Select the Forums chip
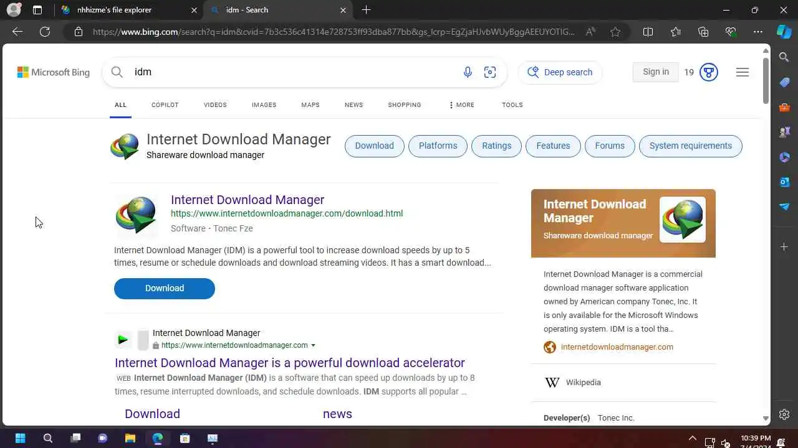Viewport: 798px width, 448px height. pos(610,146)
